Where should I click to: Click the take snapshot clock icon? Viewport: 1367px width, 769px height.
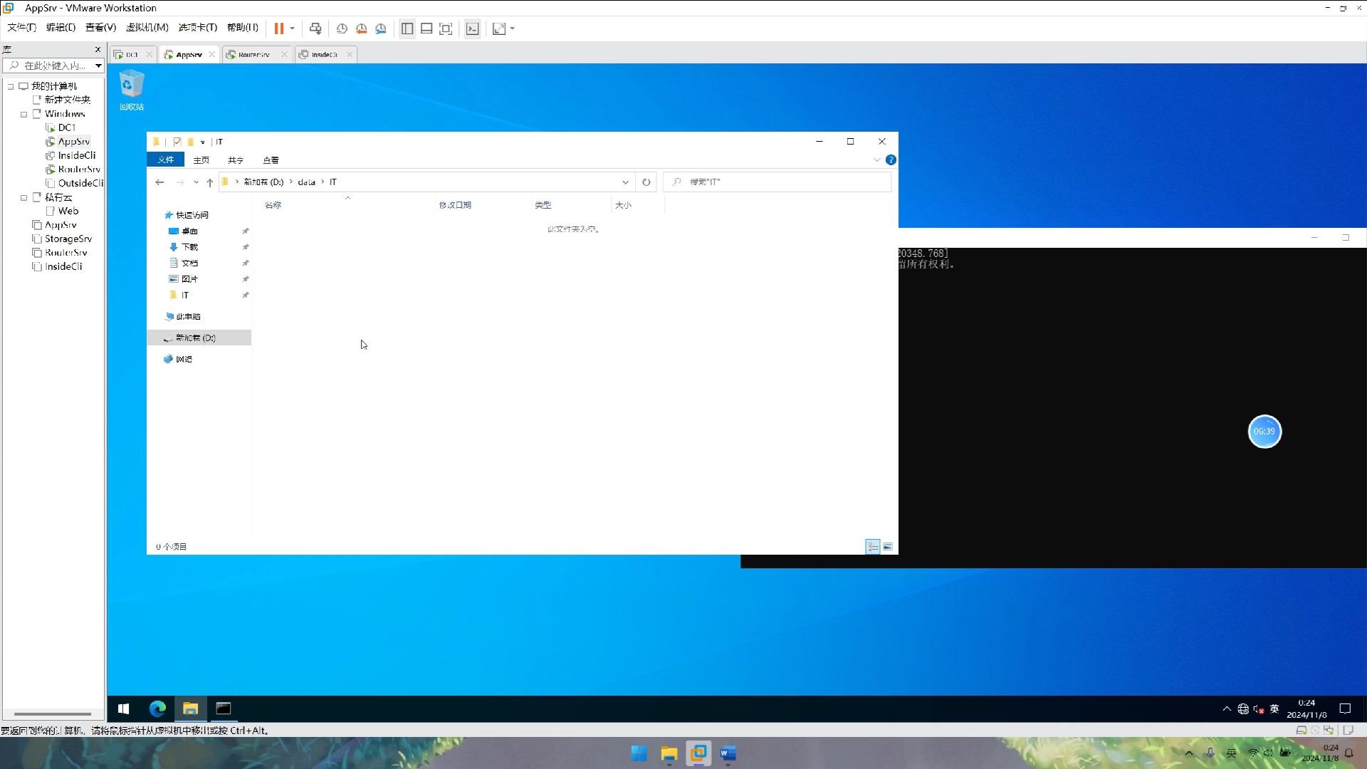click(x=342, y=28)
